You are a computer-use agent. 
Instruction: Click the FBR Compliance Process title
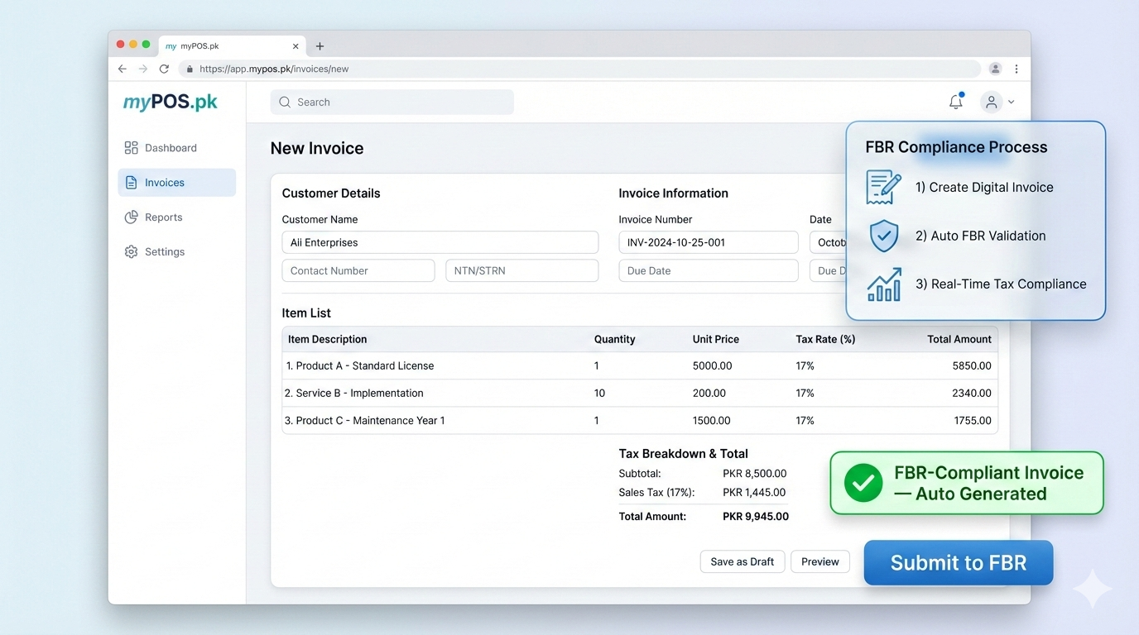coord(956,147)
